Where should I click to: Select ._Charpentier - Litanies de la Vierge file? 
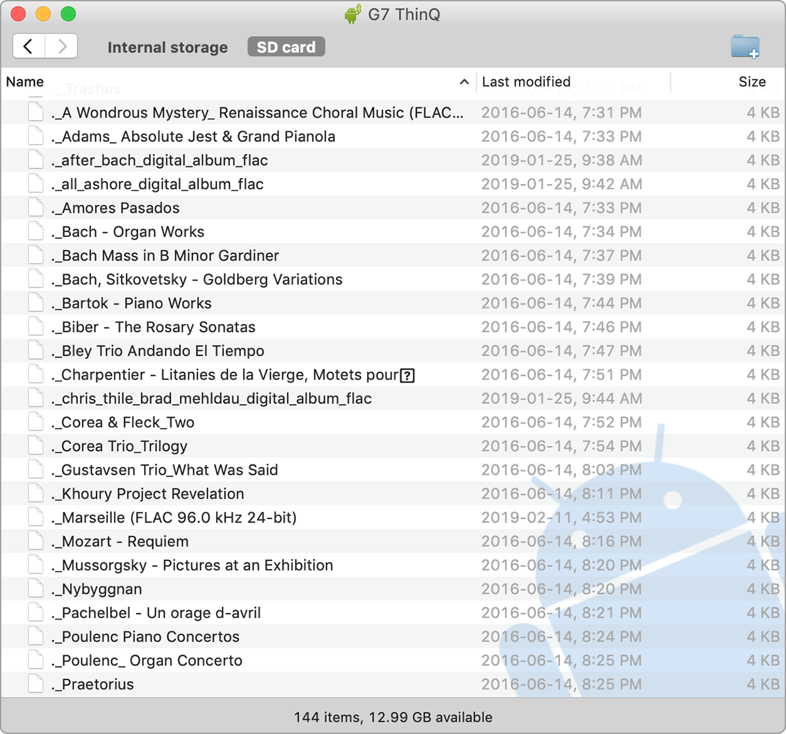[x=233, y=375]
